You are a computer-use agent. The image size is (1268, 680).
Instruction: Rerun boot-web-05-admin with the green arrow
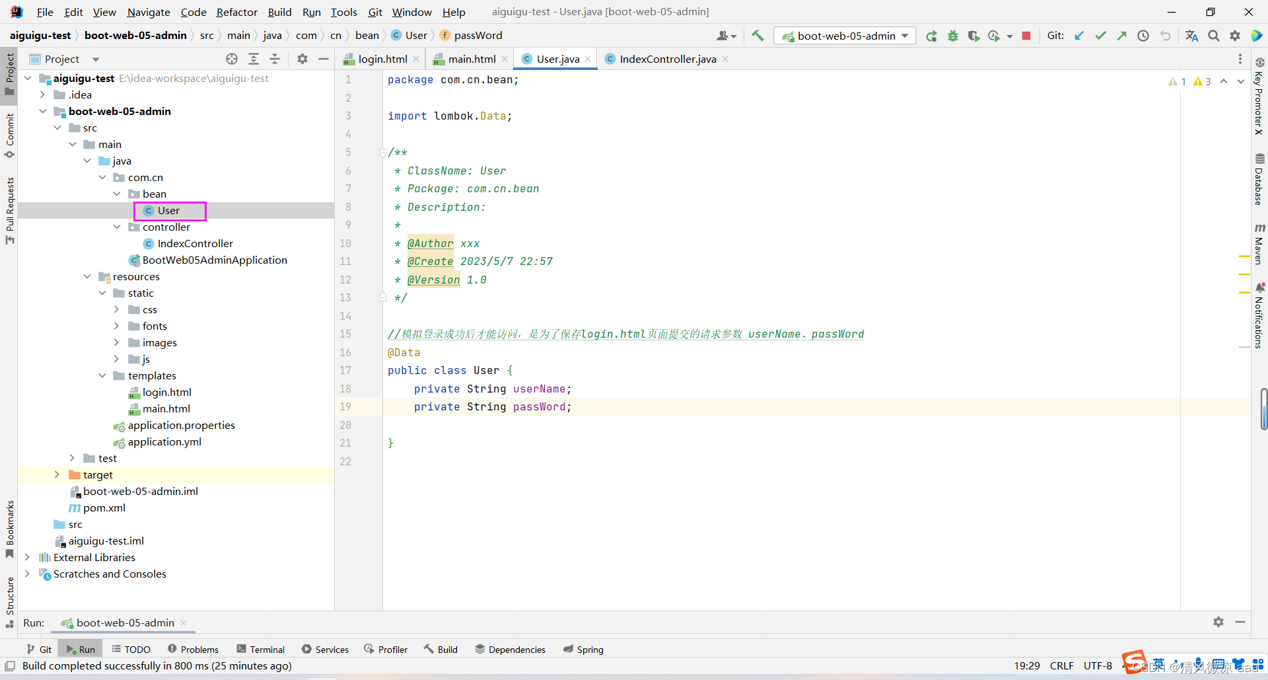click(x=931, y=36)
